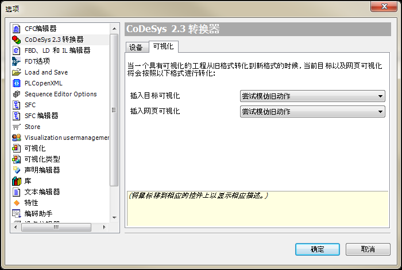Image resolution: width=402 pixels, height=270 pixels.
Task: Select the 库 entry
Action: (x=28, y=181)
